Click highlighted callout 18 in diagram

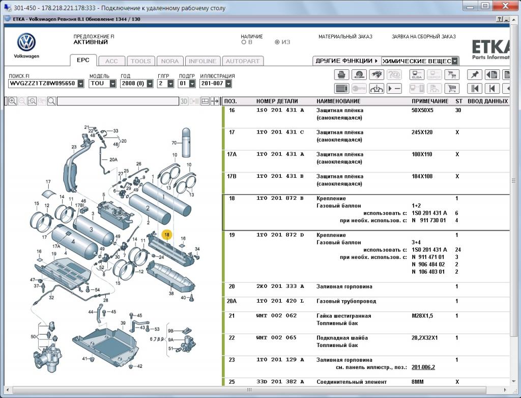pos(167,234)
